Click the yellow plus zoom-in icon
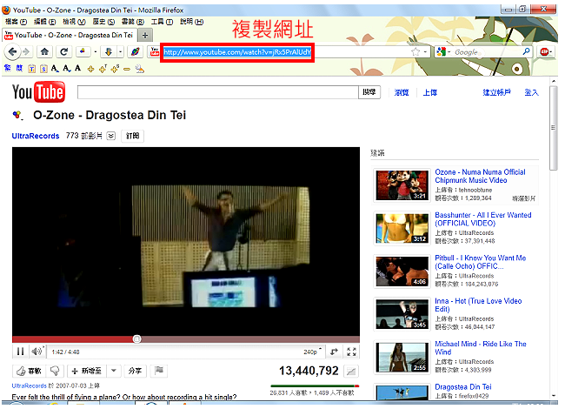This screenshot has height=409, width=565. pyautogui.click(x=90, y=69)
